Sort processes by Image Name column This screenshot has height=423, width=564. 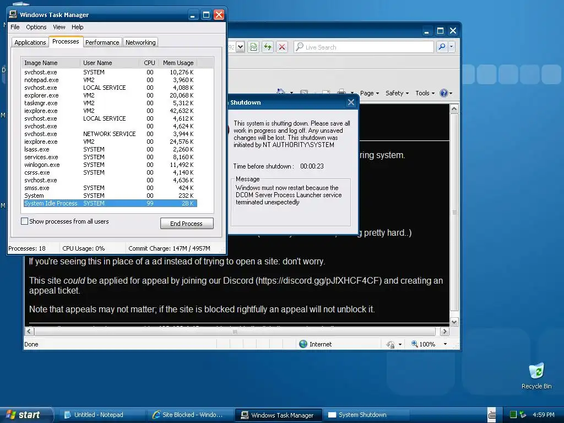(51, 63)
